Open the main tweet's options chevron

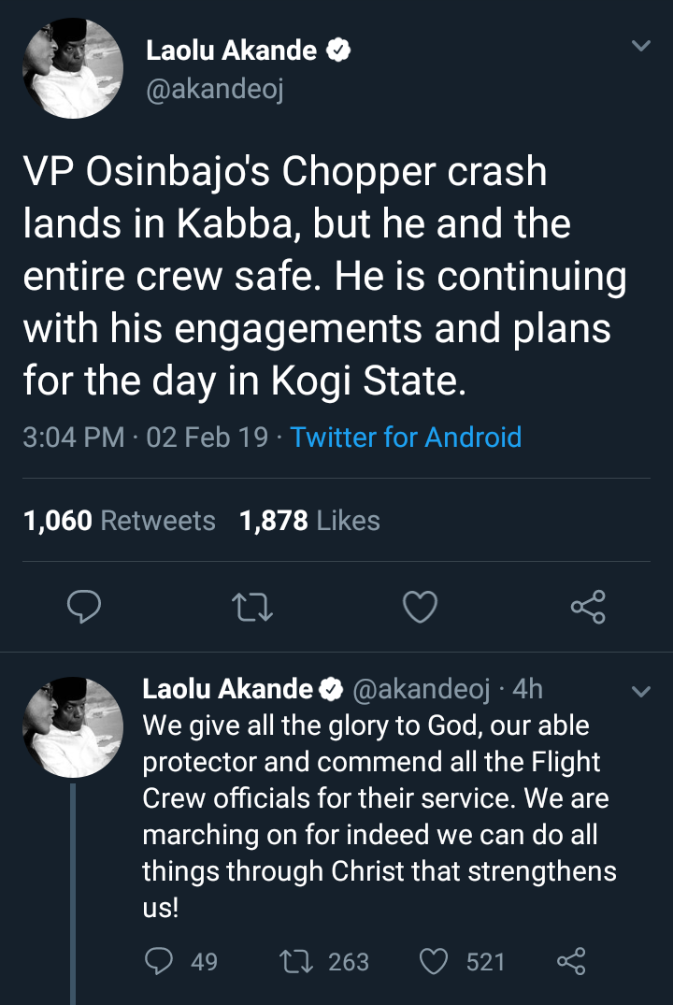point(640,45)
